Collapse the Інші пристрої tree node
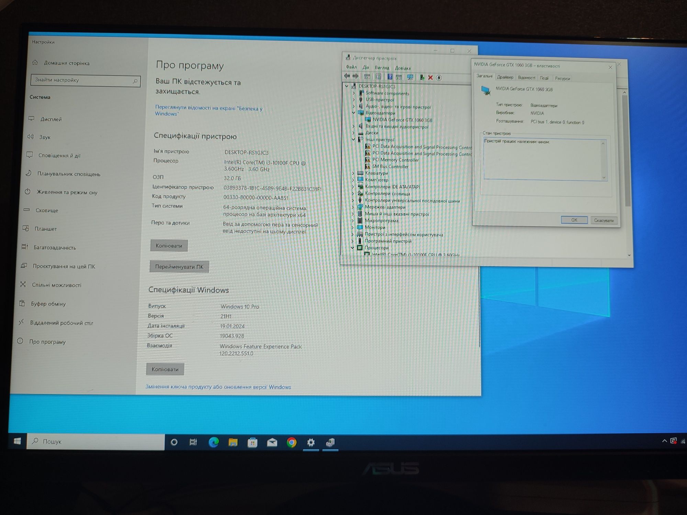The image size is (687, 515). pyautogui.click(x=353, y=139)
